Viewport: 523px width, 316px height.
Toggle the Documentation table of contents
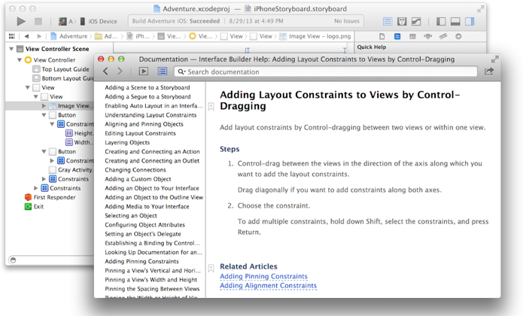tap(163, 71)
